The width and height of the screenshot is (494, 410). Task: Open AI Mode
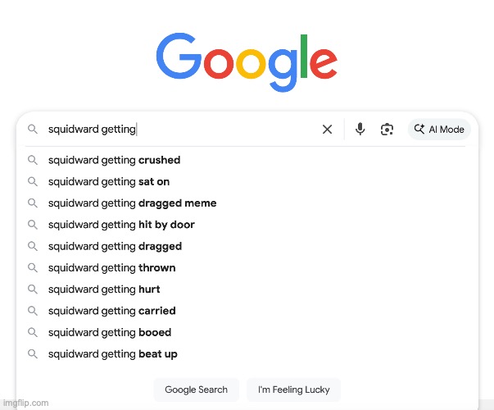[439, 130]
